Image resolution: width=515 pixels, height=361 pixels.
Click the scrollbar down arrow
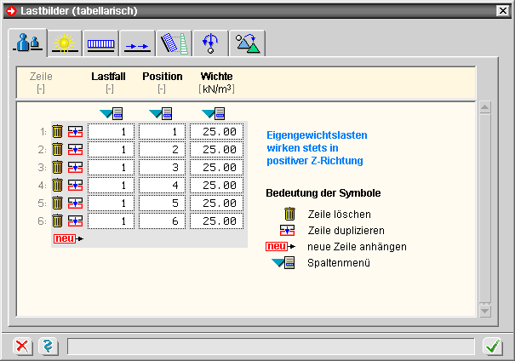485,310
